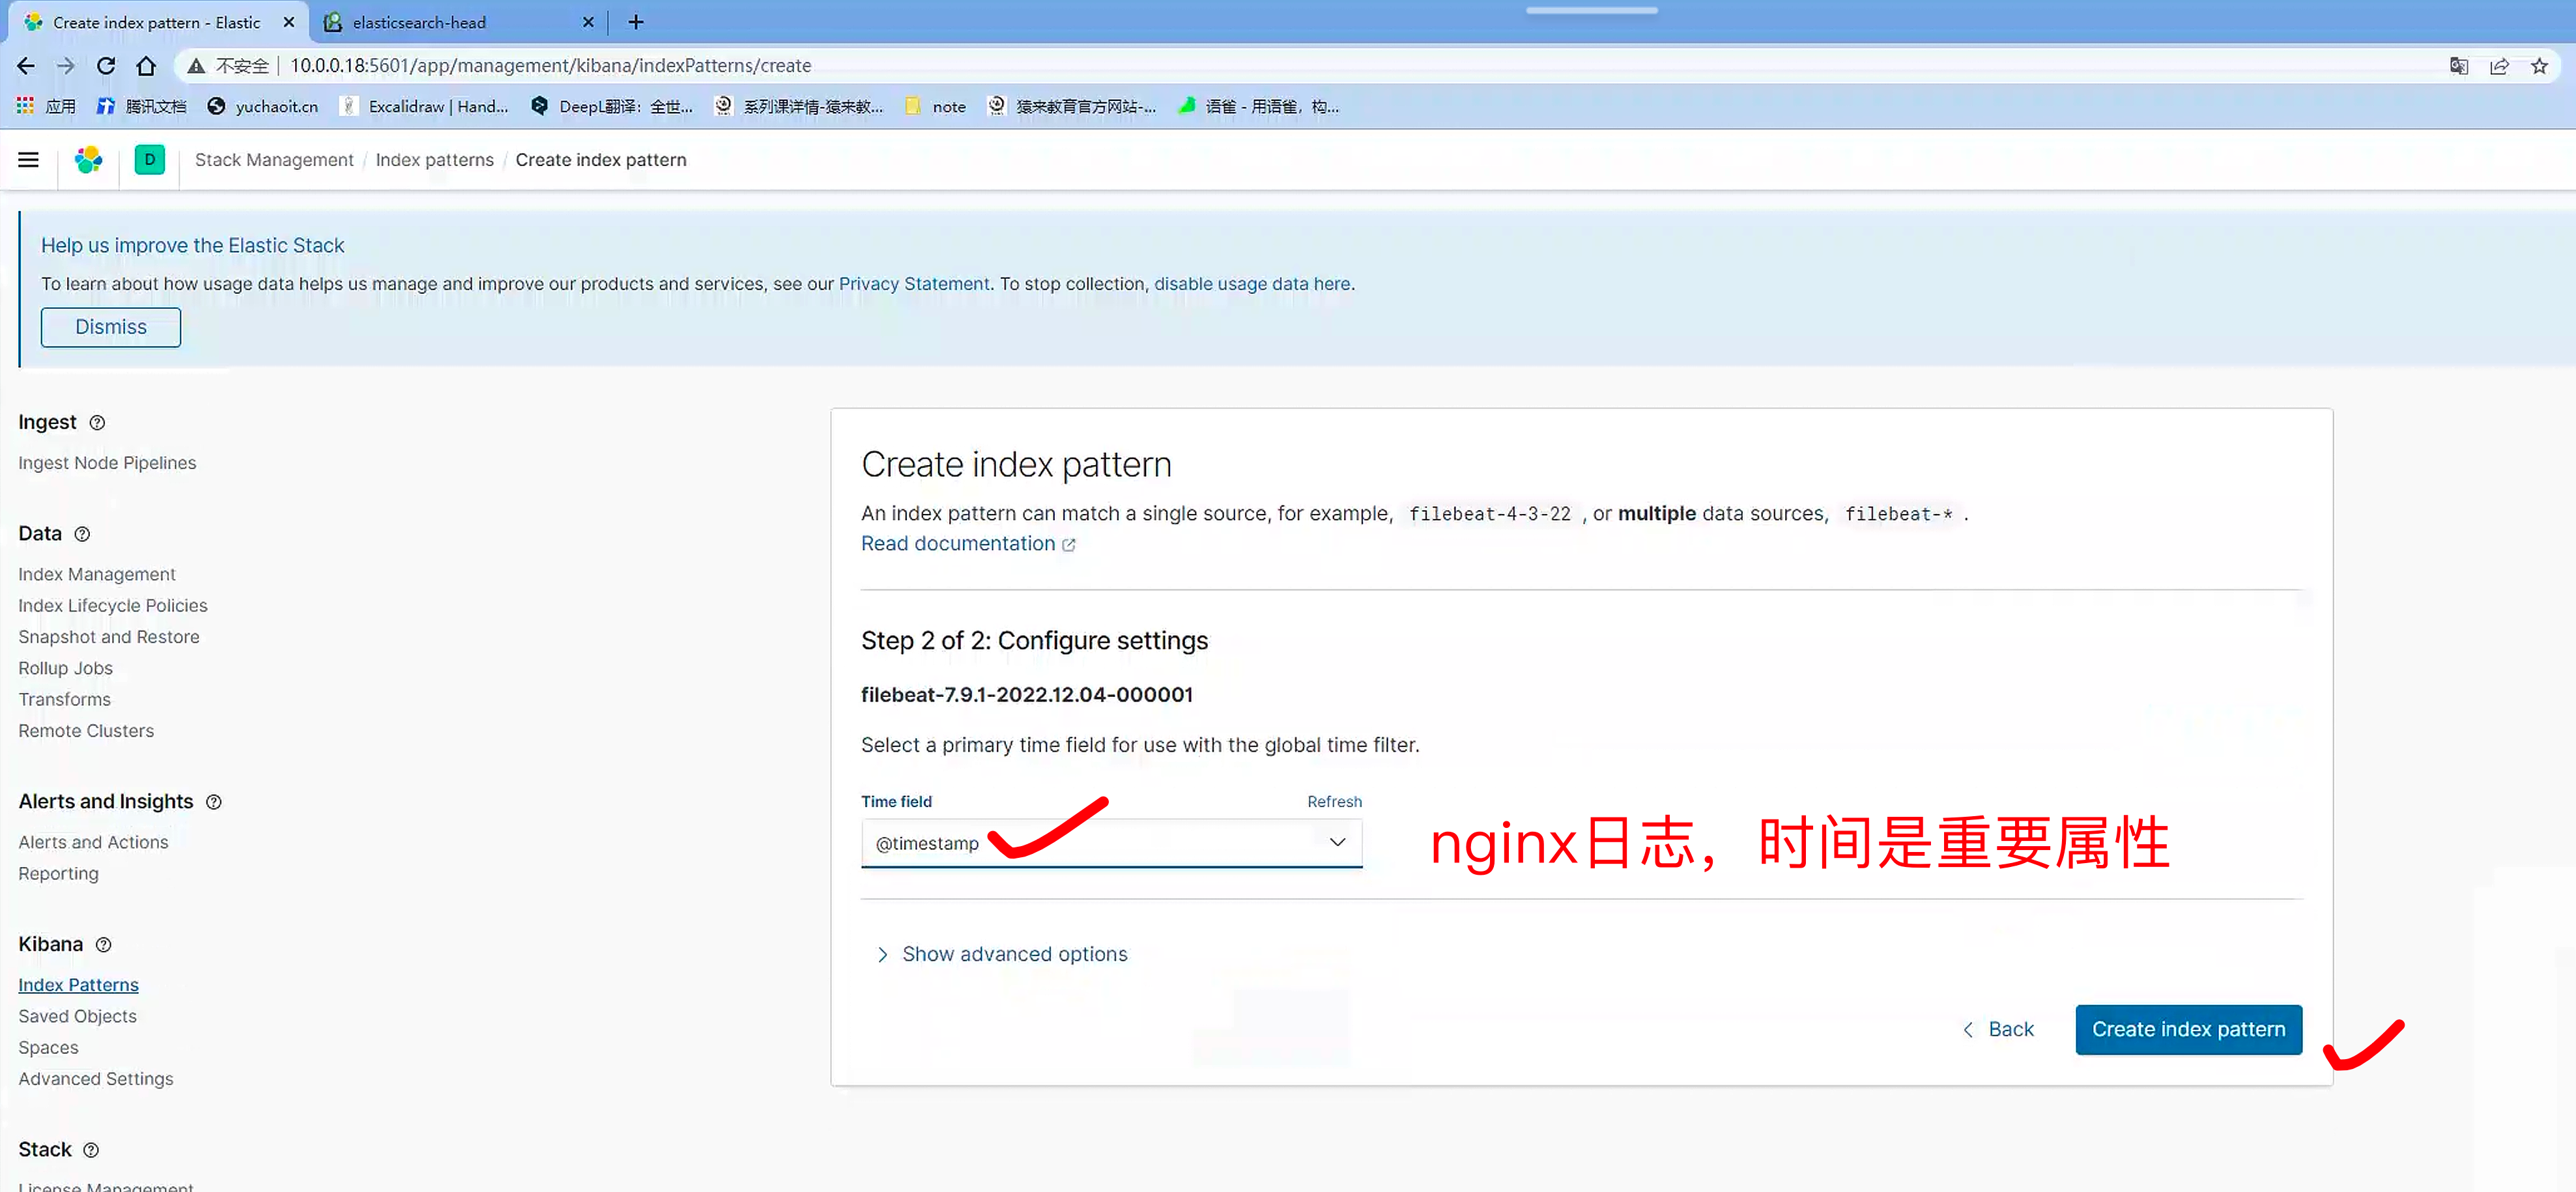2576x1192 pixels.
Task: Click the browser address bar URL
Action: pyautogui.click(x=550, y=66)
